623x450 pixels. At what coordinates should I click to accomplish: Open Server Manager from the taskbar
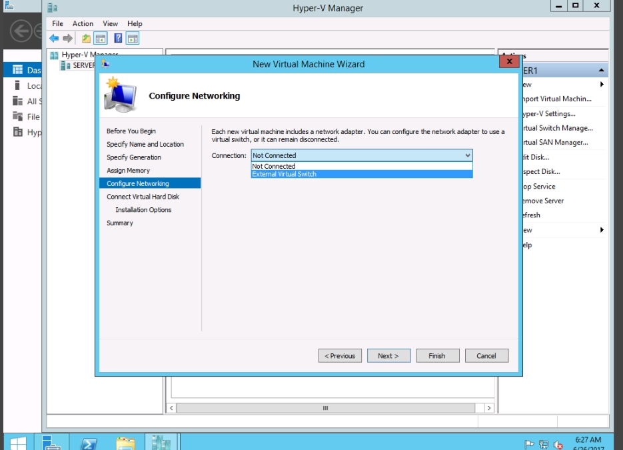(53, 443)
